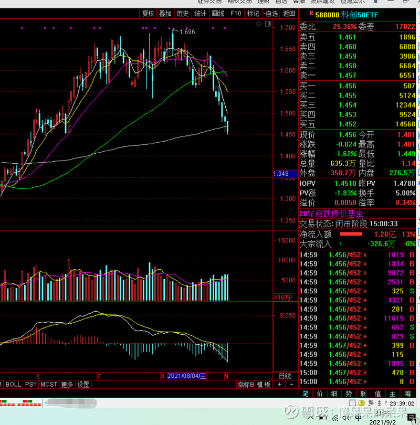
Task: Click the 历史 history button
Action: click(183, 15)
